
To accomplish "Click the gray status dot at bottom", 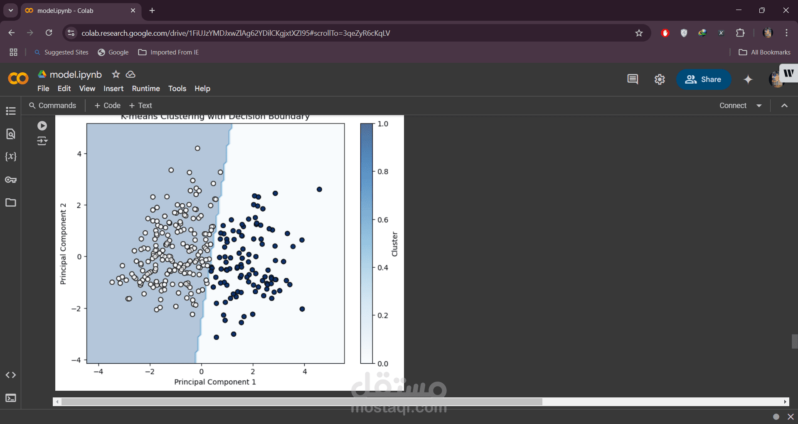I will 776,417.
